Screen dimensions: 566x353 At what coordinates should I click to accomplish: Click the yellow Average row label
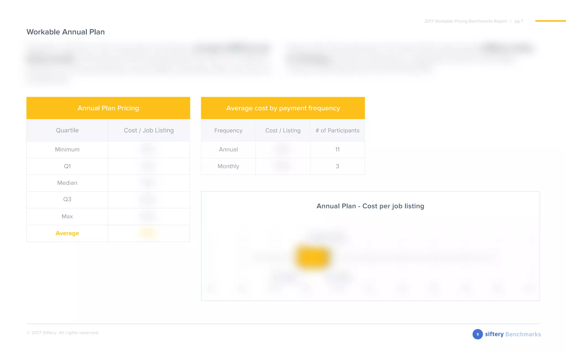(x=67, y=233)
